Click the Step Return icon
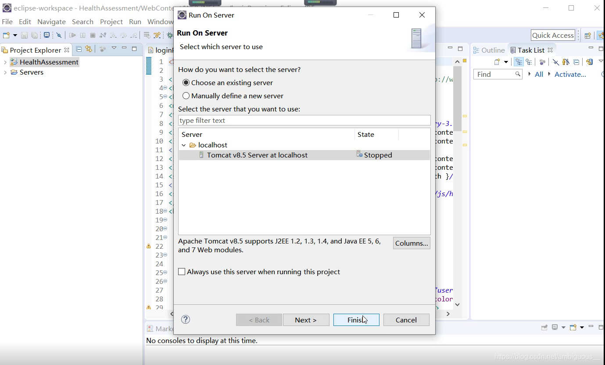 [134, 35]
